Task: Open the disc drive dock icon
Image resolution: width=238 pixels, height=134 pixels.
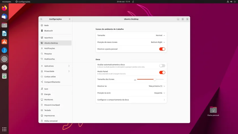Action: coord(4,67)
